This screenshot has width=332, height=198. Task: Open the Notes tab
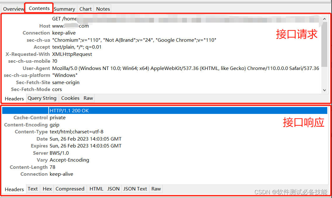point(103,9)
